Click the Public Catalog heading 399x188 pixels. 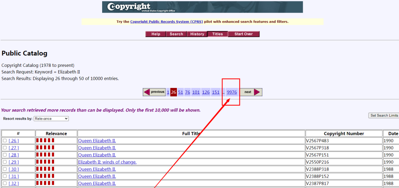(24, 53)
